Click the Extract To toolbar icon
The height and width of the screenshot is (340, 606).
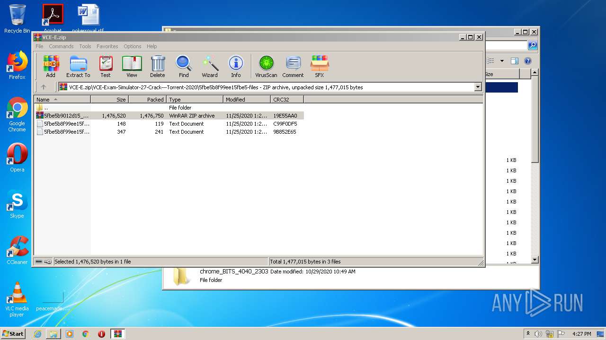coord(78,66)
